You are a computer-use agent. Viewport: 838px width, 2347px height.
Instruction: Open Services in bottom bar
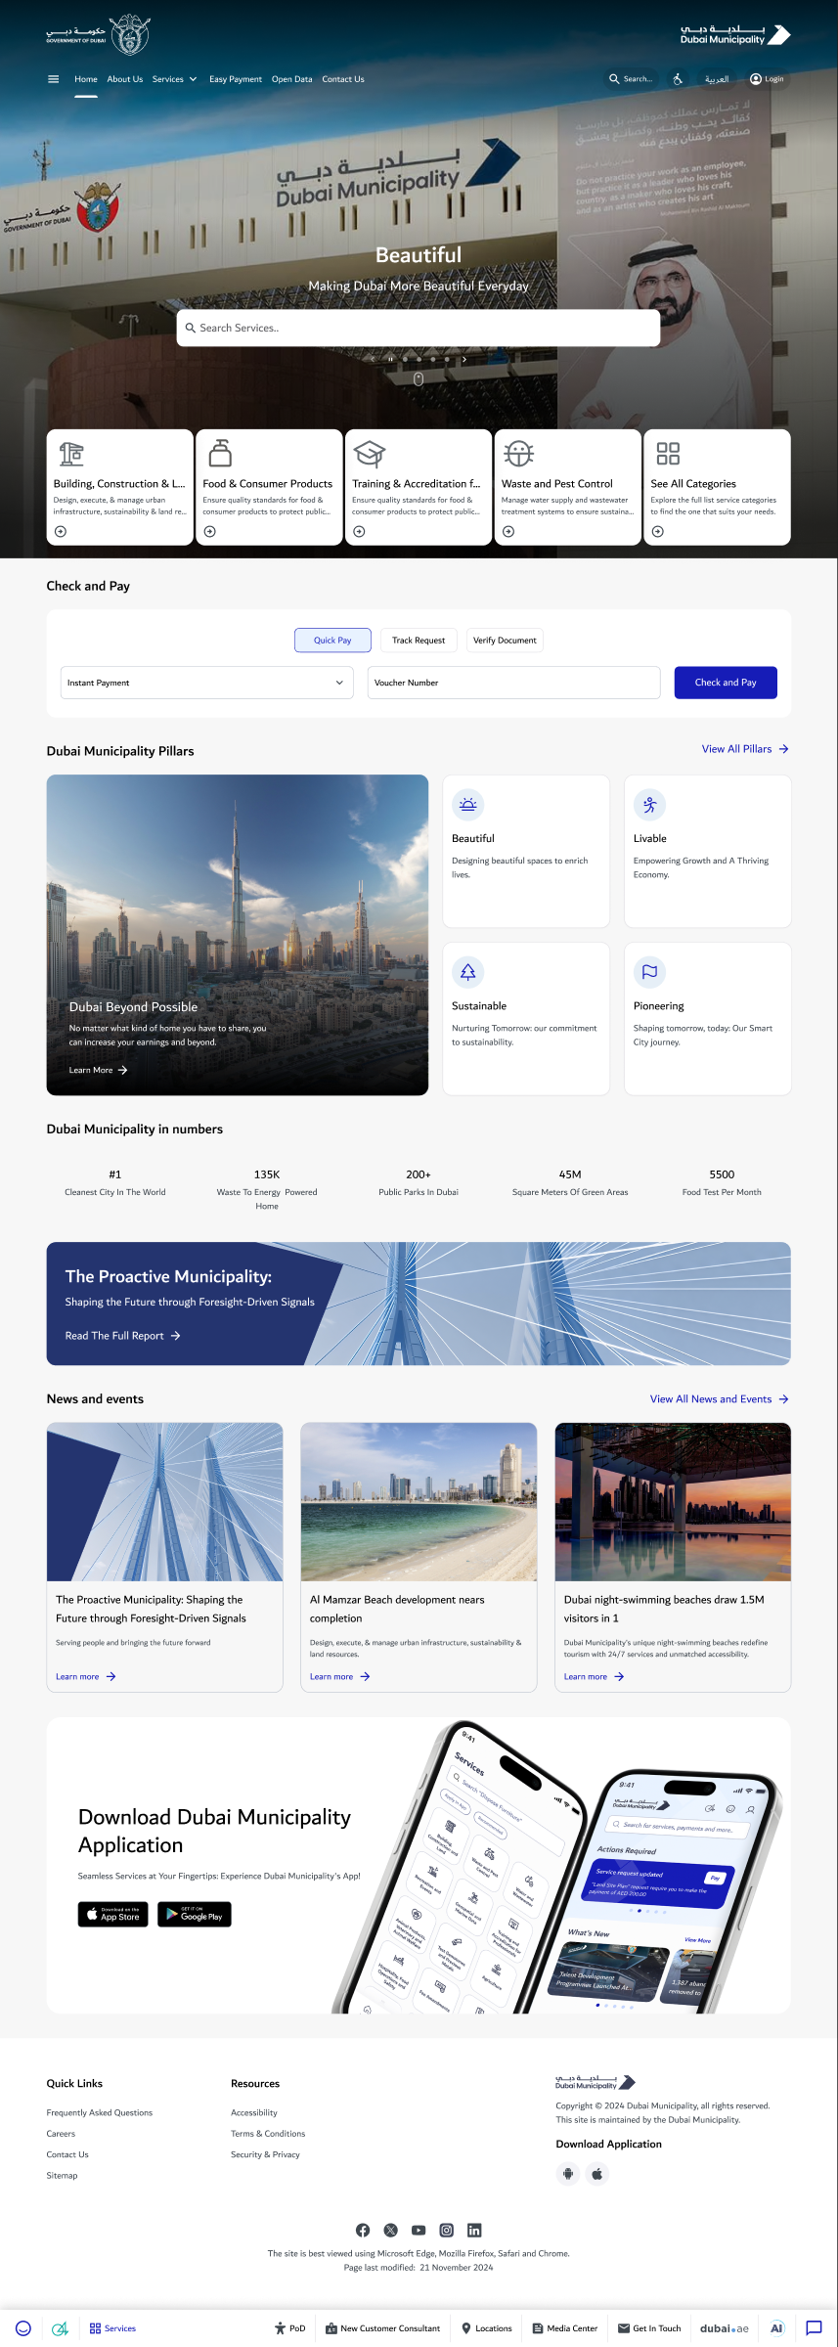pyautogui.click(x=112, y=2328)
